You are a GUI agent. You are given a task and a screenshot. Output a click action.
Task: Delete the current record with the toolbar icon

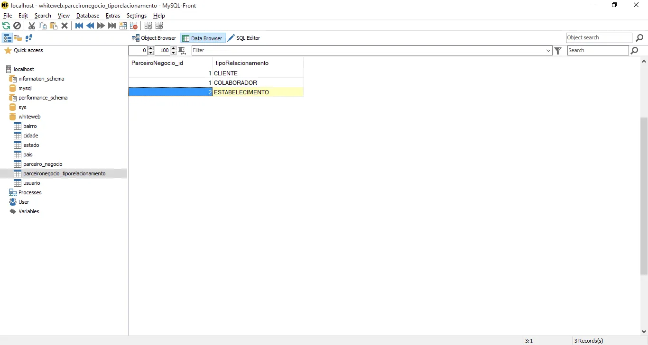coord(134,26)
